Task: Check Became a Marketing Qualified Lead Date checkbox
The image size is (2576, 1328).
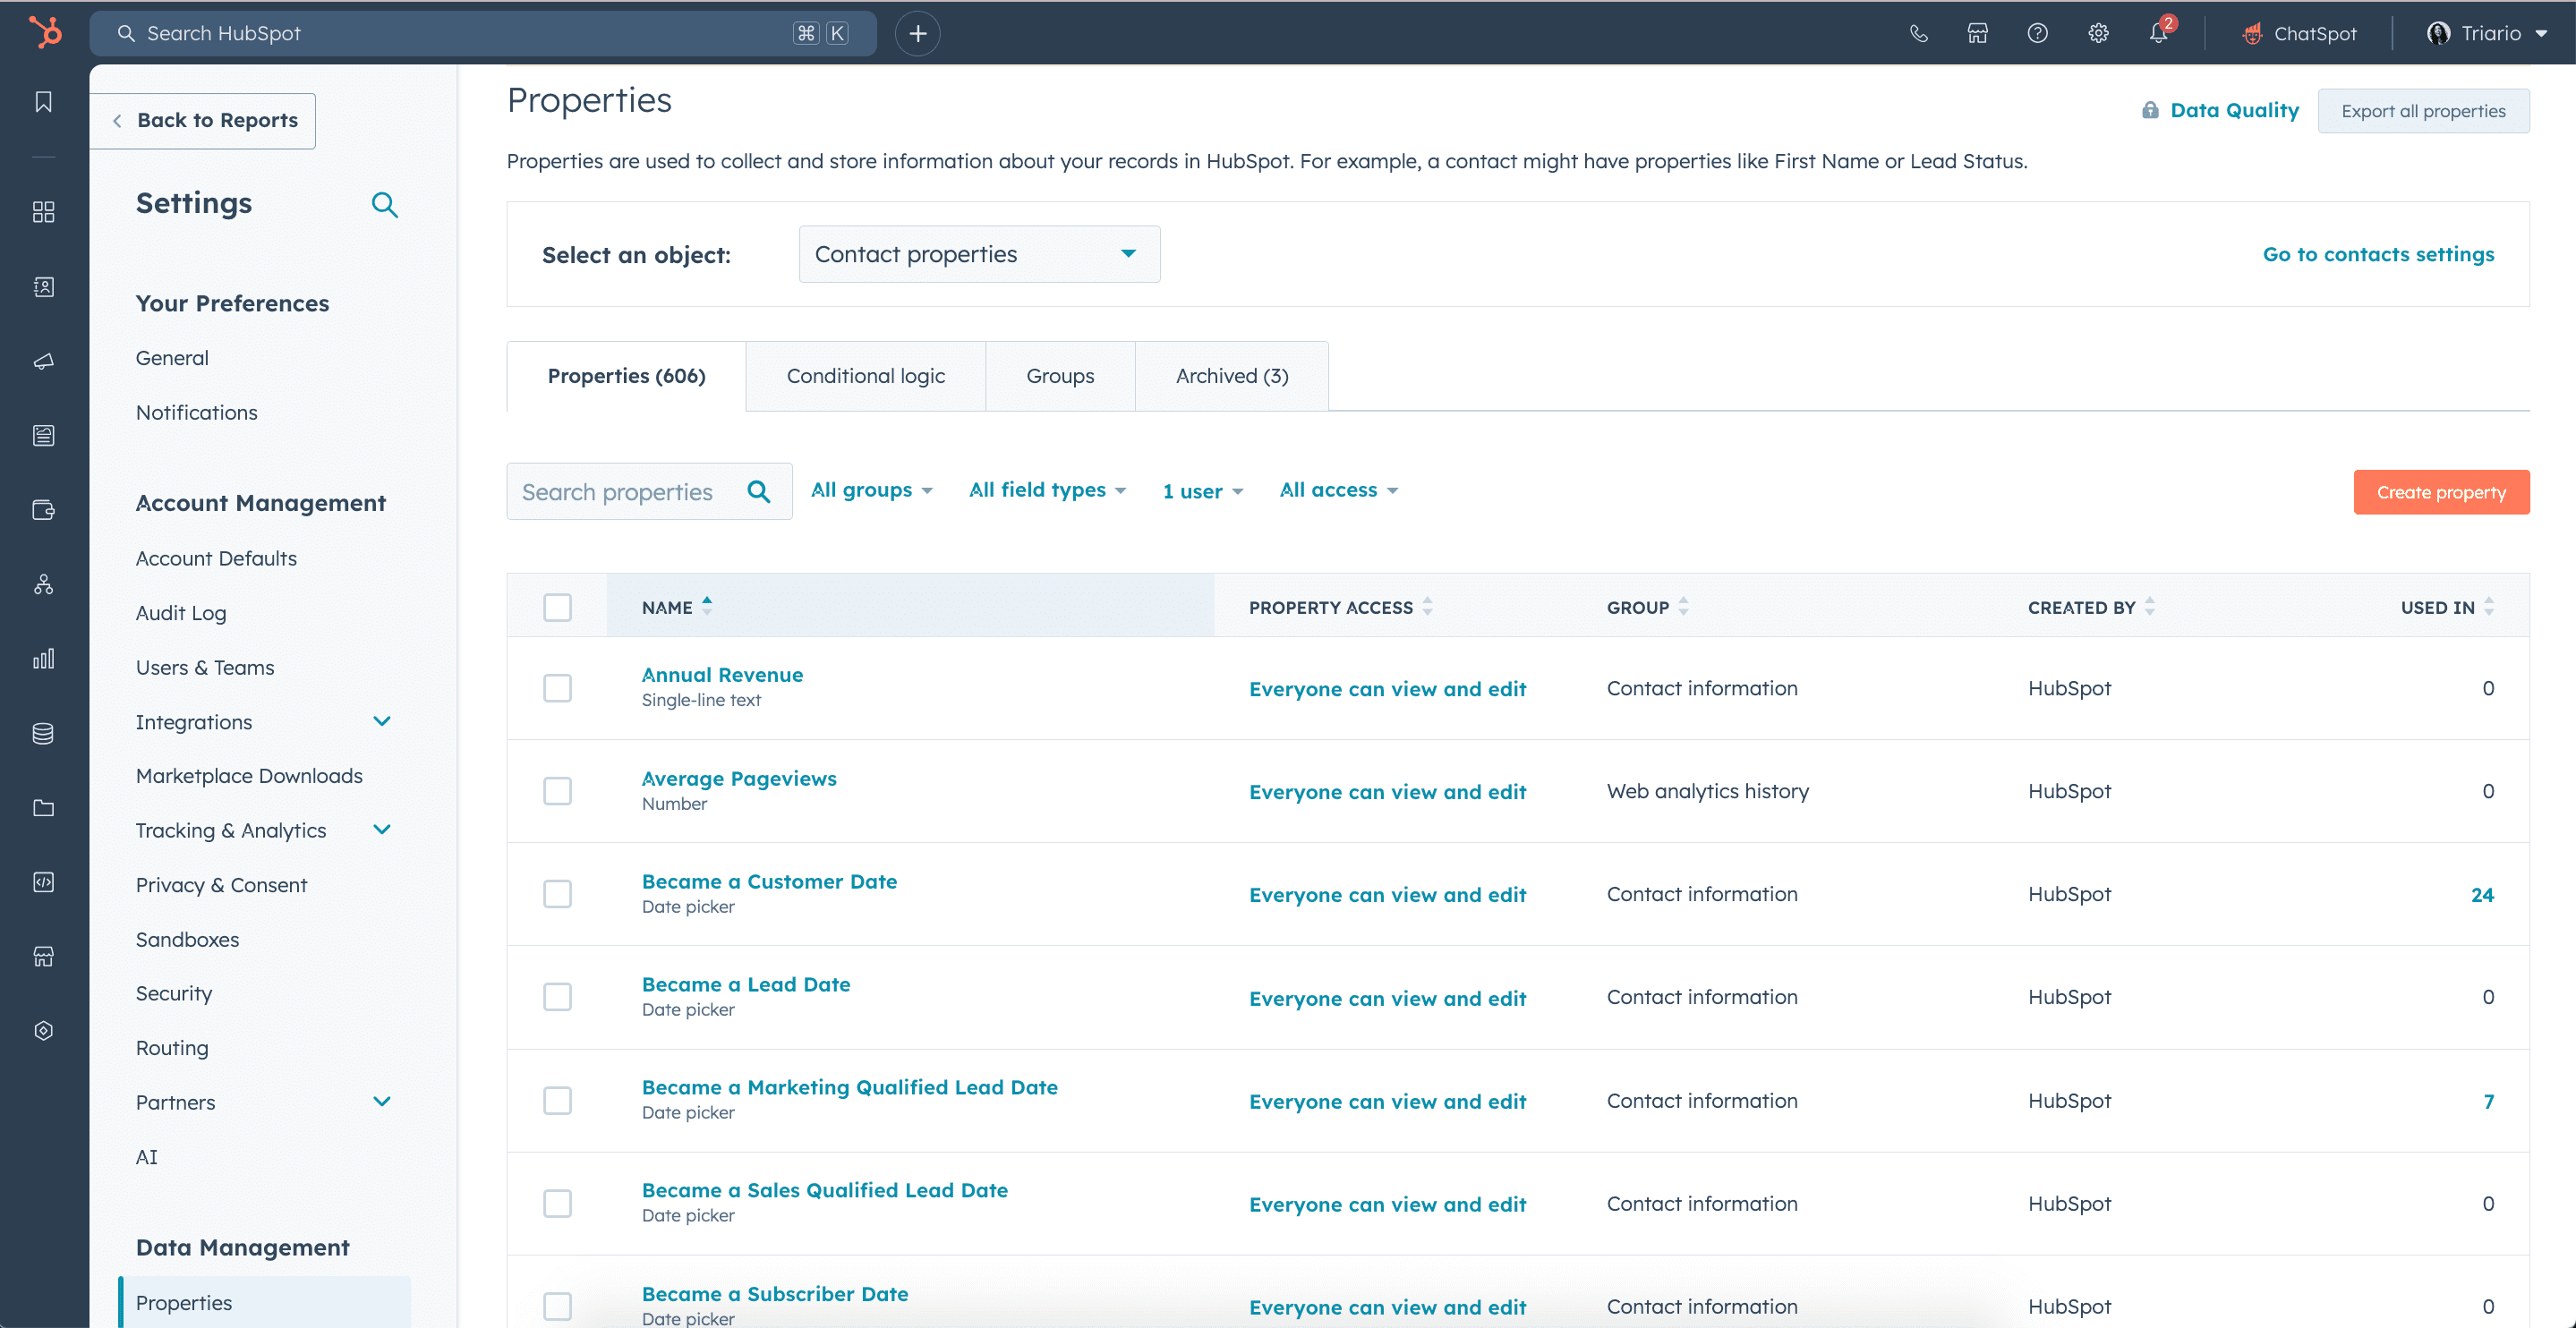Action: pyautogui.click(x=557, y=1101)
